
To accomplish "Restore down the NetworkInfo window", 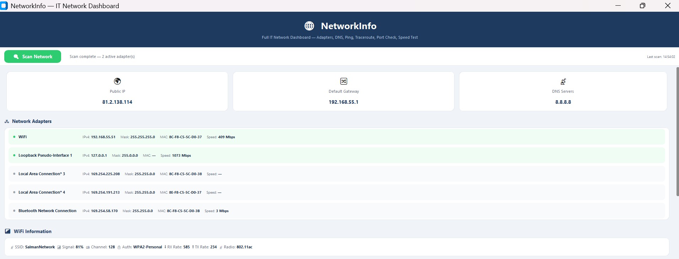I will click(642, 6).
